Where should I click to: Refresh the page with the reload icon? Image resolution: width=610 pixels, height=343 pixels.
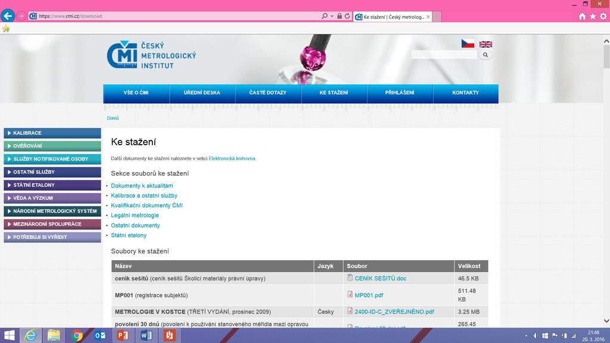coord(347,16)
